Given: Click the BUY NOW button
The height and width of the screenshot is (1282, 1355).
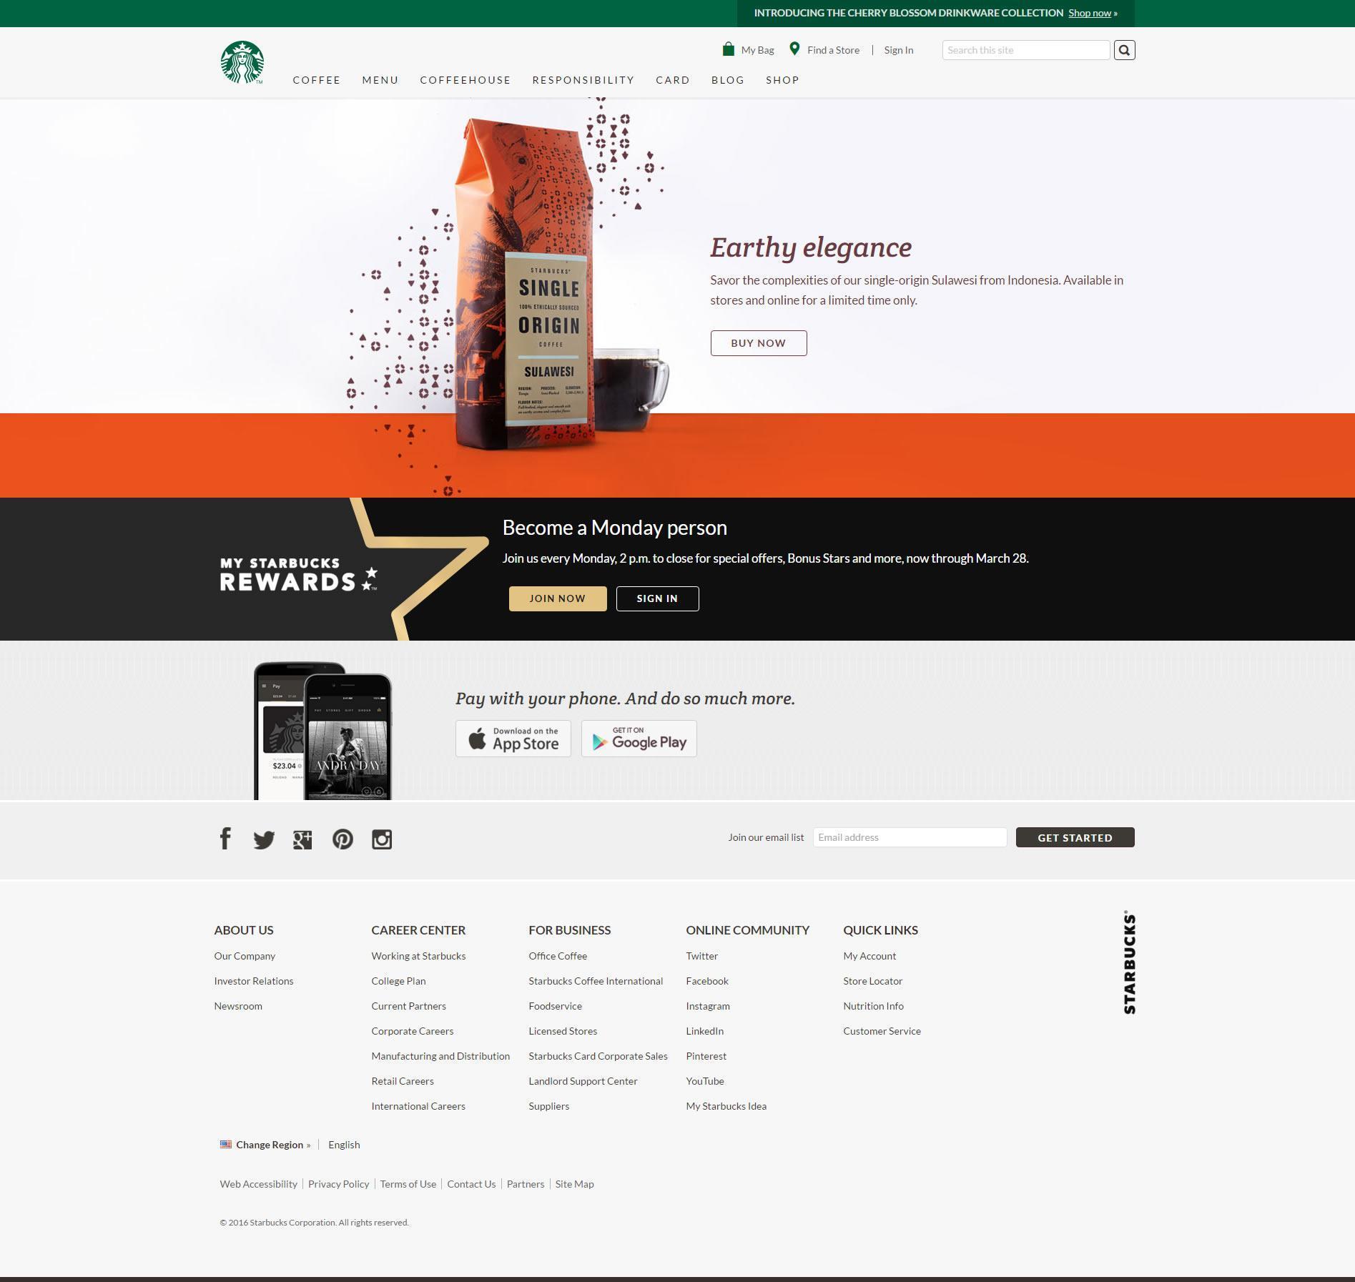Looking at the screenshot, I should (759, 343).
